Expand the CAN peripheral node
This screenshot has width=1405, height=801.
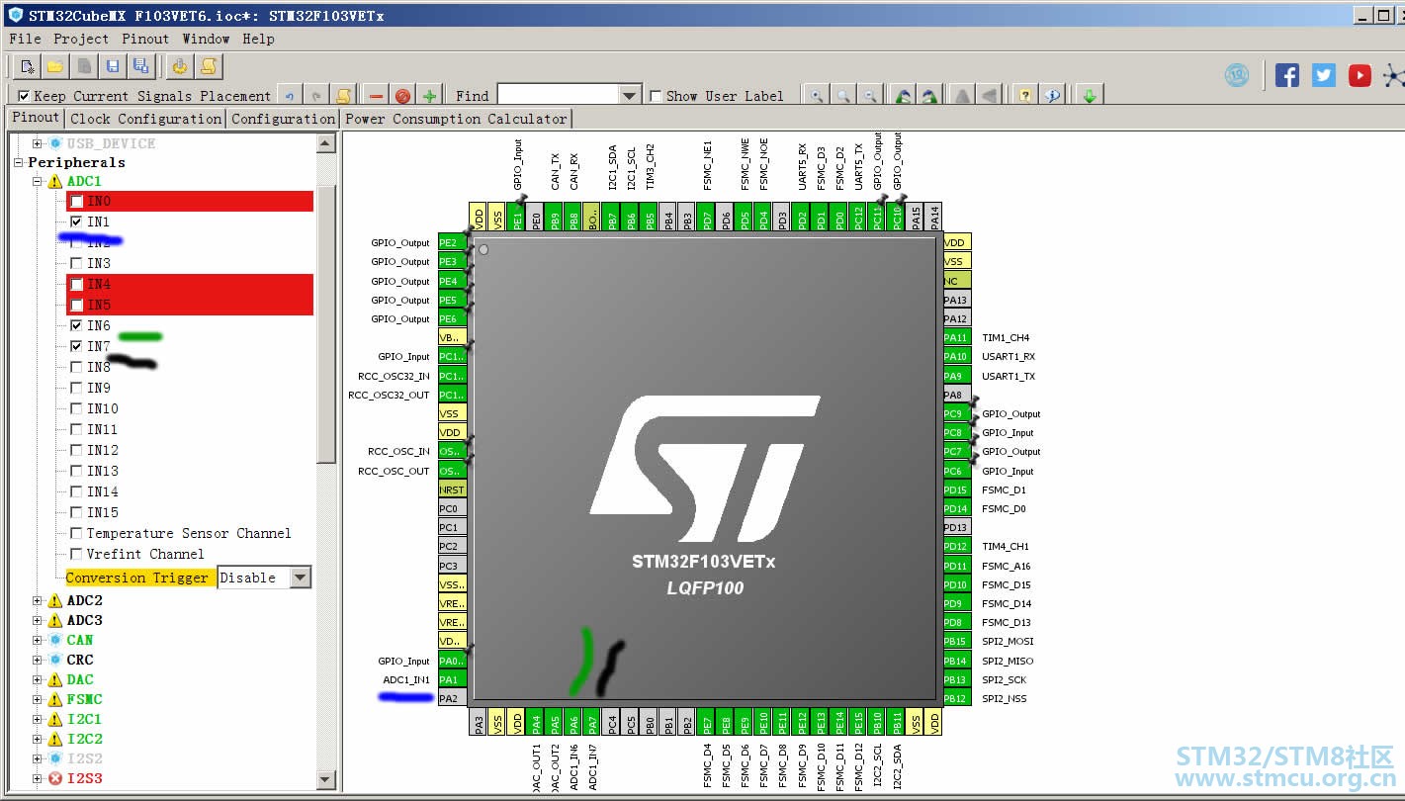coord(38,640)
